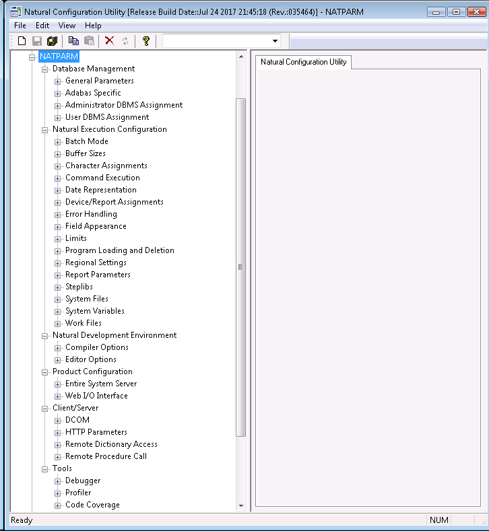Click the Copy toolbar icon

(73, 41)
